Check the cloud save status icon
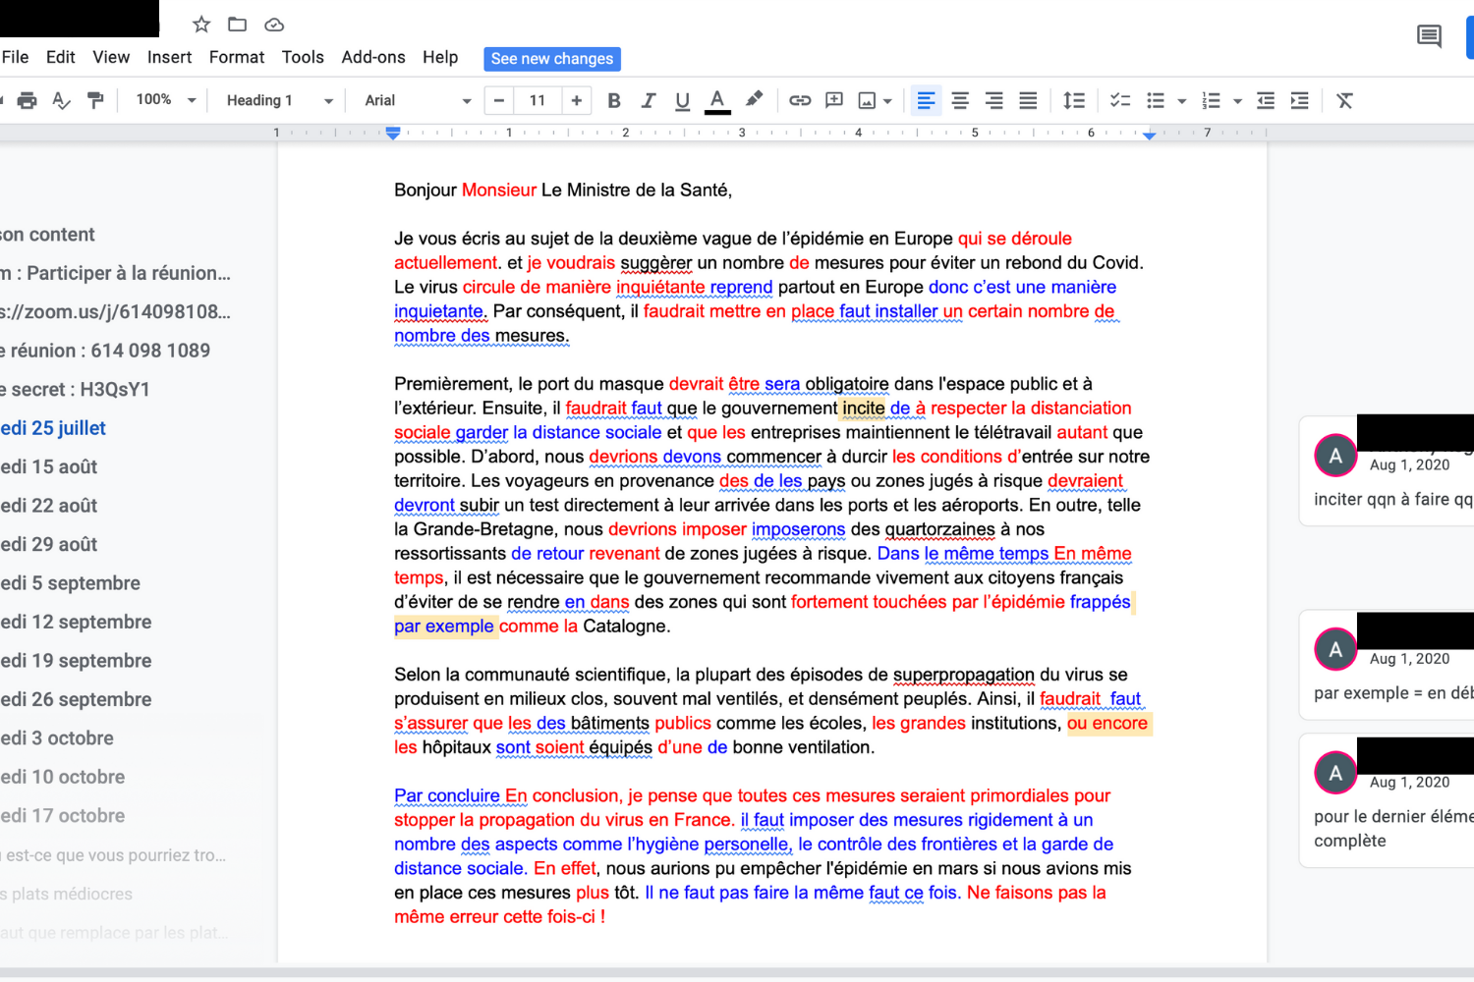 point(274,25)
